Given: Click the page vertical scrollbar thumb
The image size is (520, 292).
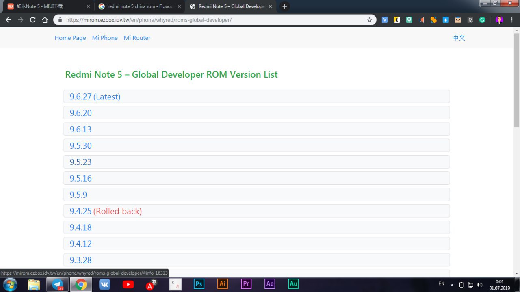Looking at the screenshot, I should [517, 80].
